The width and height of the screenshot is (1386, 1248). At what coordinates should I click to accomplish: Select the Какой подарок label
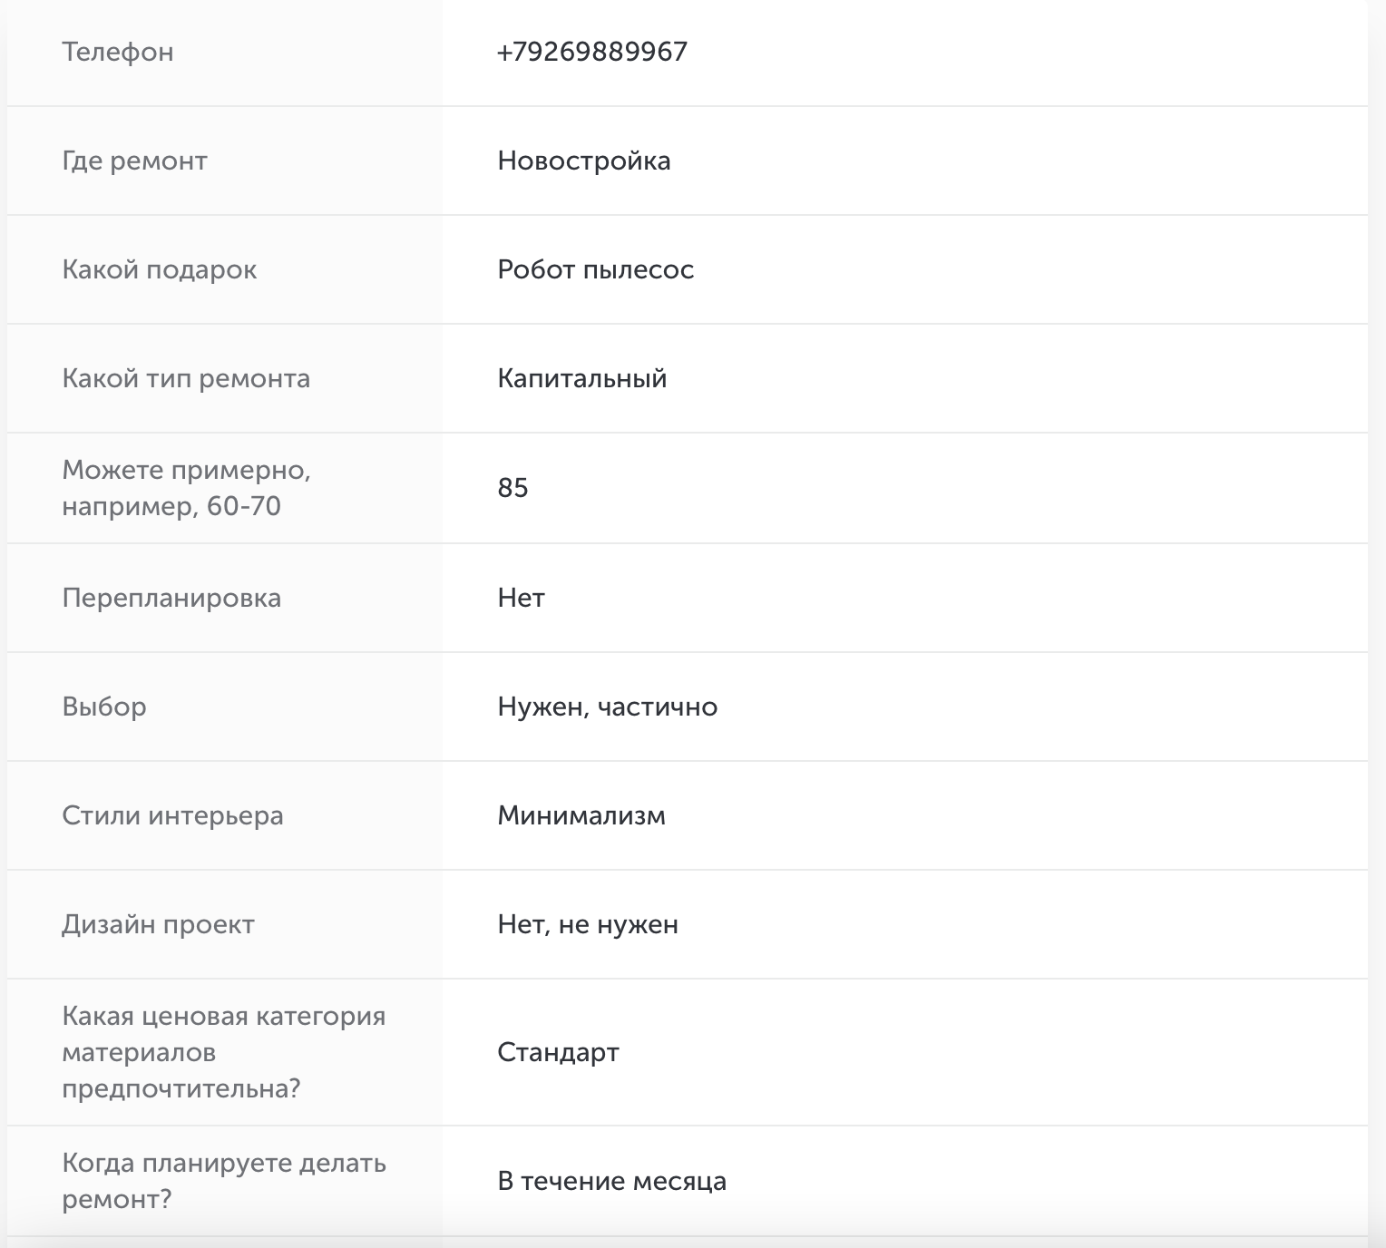click(159, 269)
